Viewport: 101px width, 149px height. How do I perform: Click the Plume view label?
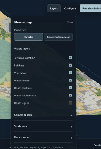click(x=20, y=30)
